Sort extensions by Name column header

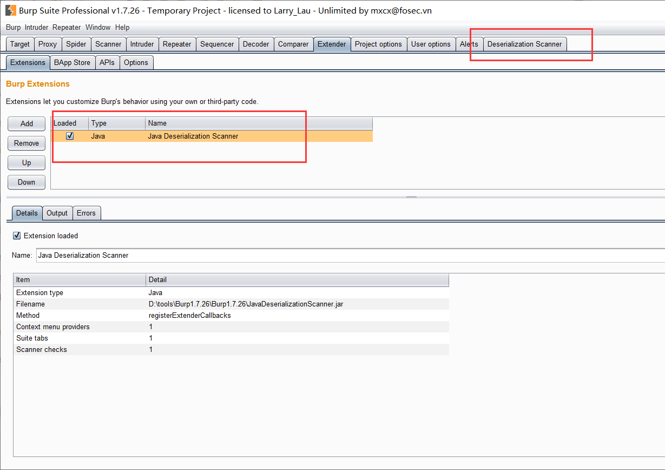(259, 123)
